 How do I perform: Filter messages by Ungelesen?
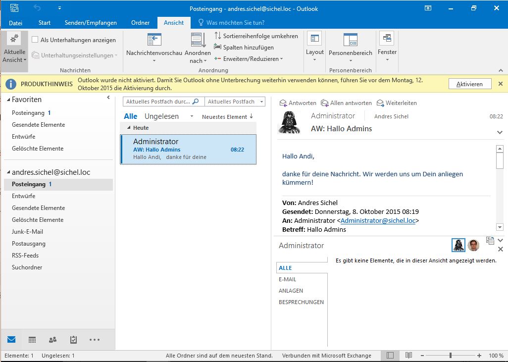point(162,116)
